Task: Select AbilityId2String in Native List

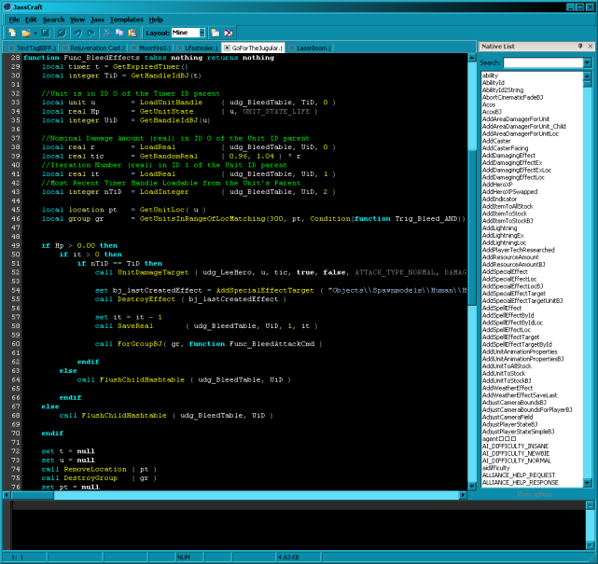Action: [x=503, y=90]
